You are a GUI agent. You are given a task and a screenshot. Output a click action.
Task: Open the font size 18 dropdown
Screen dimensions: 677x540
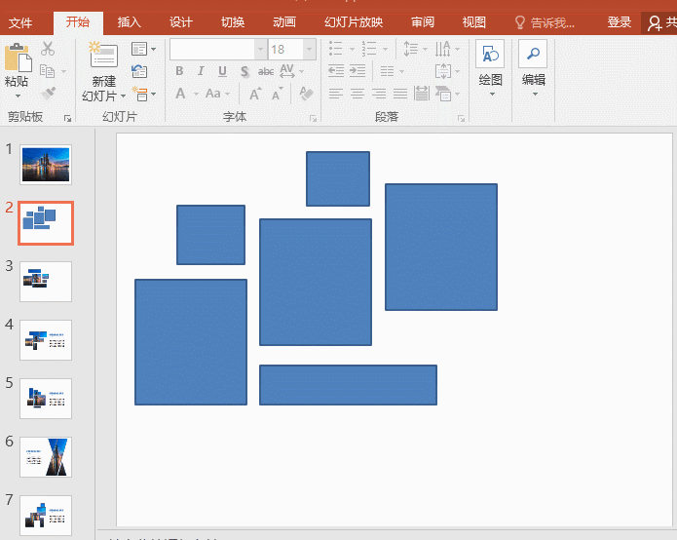(309, 50)
